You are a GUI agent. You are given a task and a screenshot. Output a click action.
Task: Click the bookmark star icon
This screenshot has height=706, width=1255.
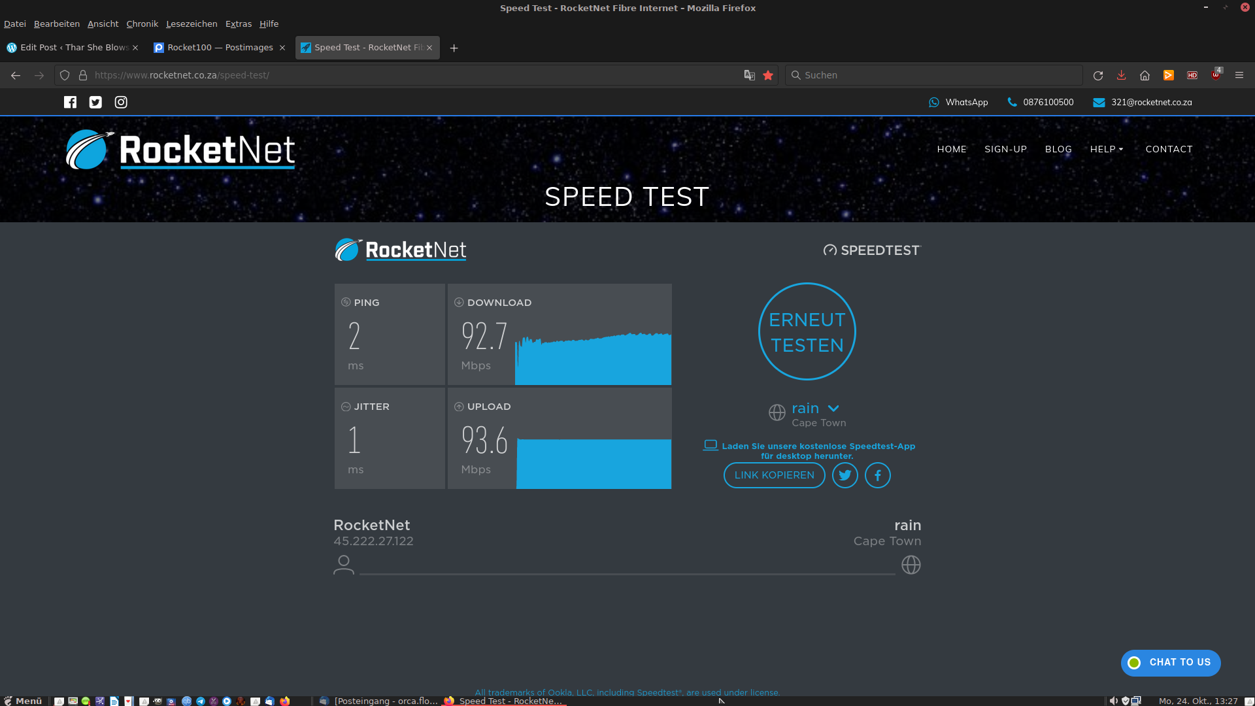tap(768, 75)
